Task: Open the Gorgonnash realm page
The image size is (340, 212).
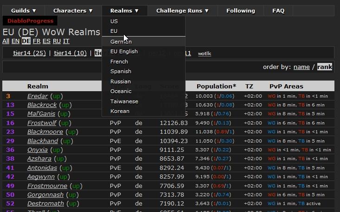Action: 45,195
